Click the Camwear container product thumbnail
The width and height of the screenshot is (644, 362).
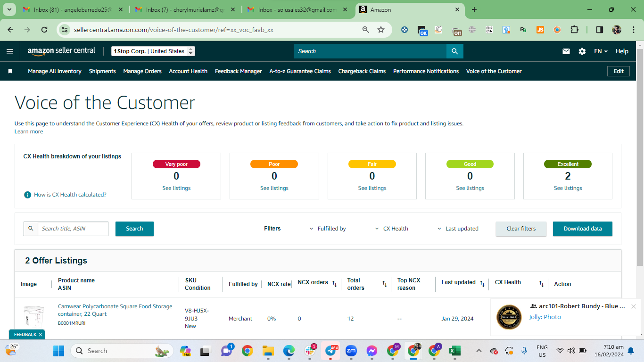pos(33,317)
